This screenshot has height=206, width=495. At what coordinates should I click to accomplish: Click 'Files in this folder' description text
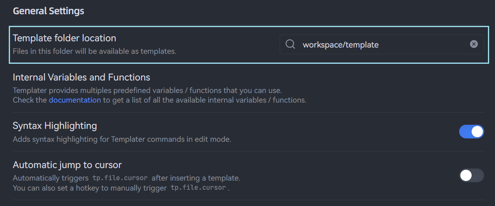pos(94,52)
